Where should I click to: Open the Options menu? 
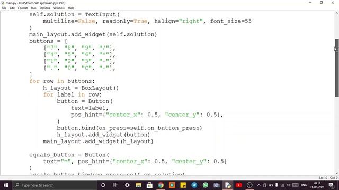point(44,8)
